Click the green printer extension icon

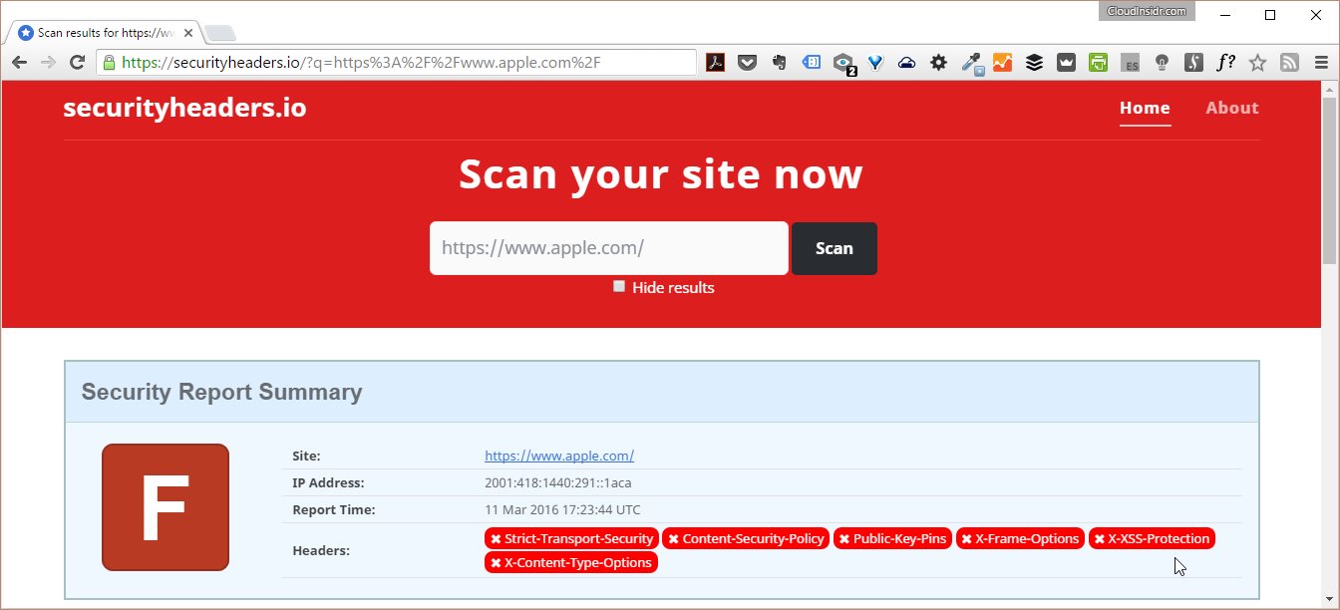coord(1098,63)
